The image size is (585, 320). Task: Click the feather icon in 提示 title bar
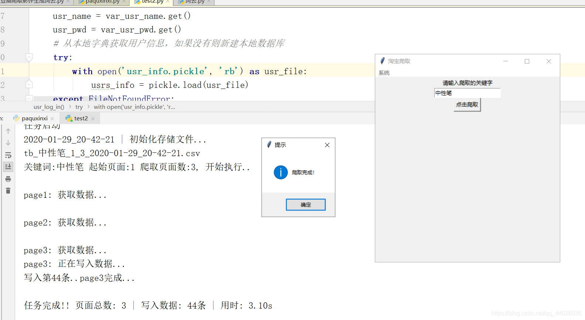click(x=269, y=145)
